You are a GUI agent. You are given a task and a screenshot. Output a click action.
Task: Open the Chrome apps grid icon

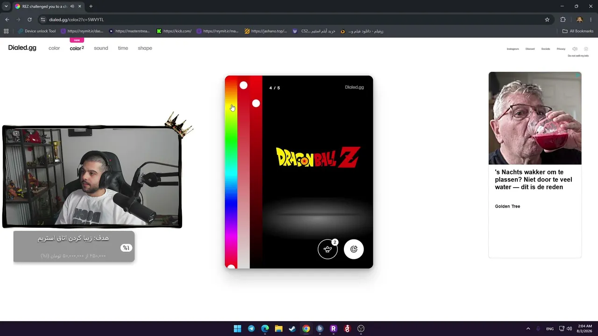coord(6,31)
